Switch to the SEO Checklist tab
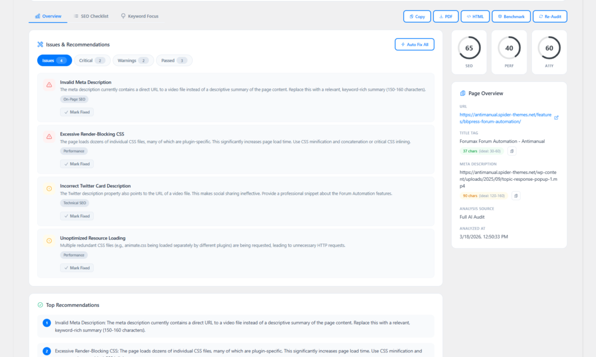 (91, 16)
